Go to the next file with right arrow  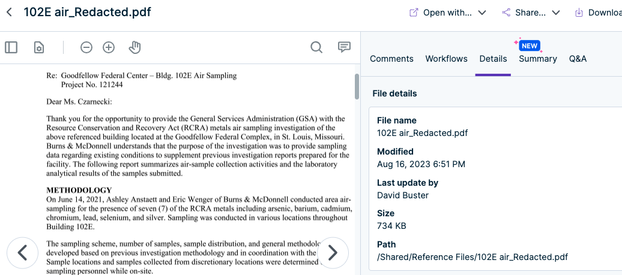pos(332,252)
